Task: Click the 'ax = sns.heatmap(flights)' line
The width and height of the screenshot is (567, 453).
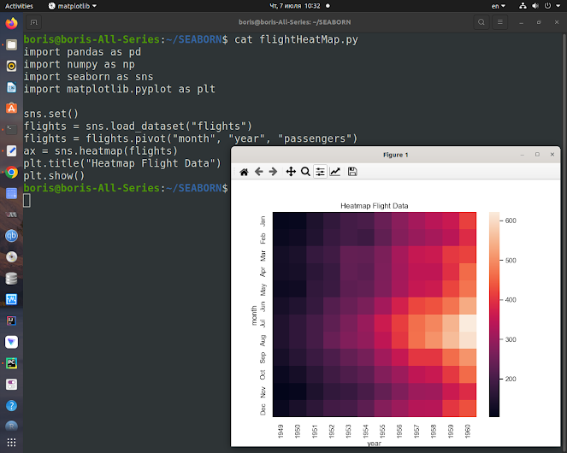Action: [x=101, y=151]
